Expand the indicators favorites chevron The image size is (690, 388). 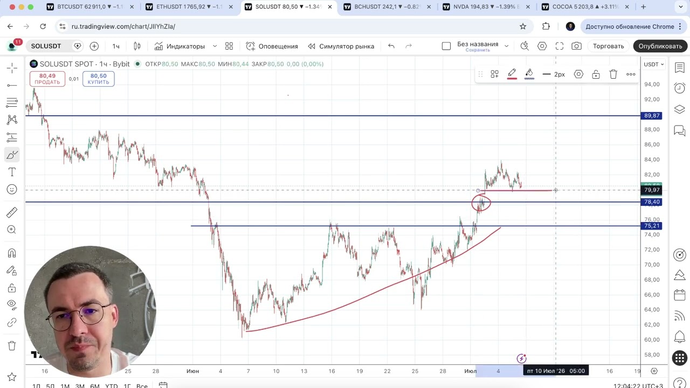[215, 46]
